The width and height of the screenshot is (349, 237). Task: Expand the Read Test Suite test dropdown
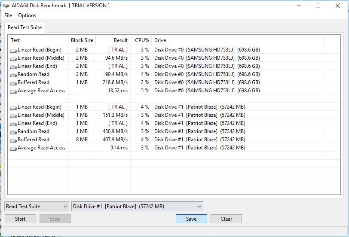tap(37, 207)
